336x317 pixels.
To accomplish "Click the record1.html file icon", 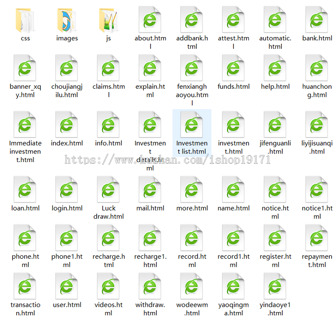I will pos(233,238).
